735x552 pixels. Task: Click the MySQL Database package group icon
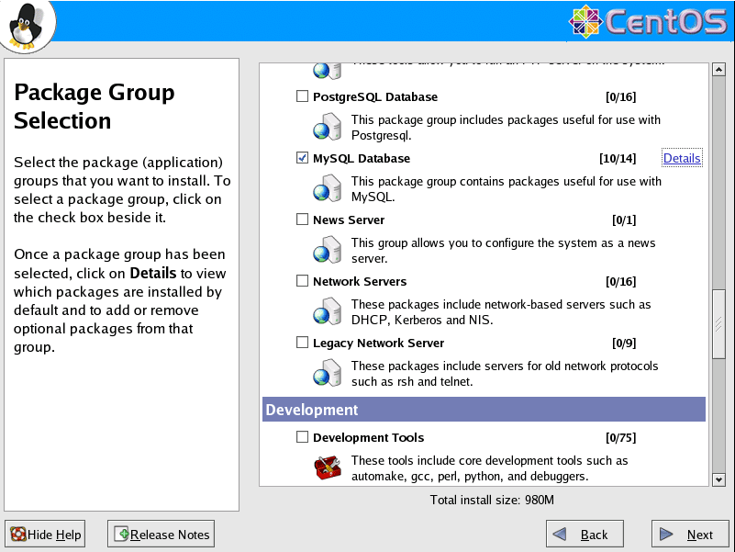(327, 188)
